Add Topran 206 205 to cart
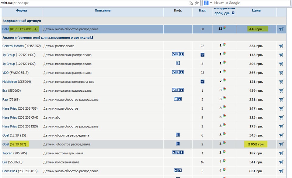 tap(281, 153)
